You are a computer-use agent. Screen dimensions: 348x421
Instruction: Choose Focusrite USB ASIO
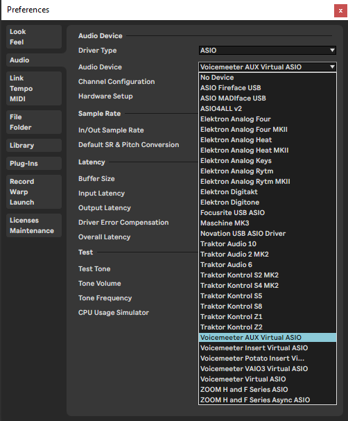point(268,213)
